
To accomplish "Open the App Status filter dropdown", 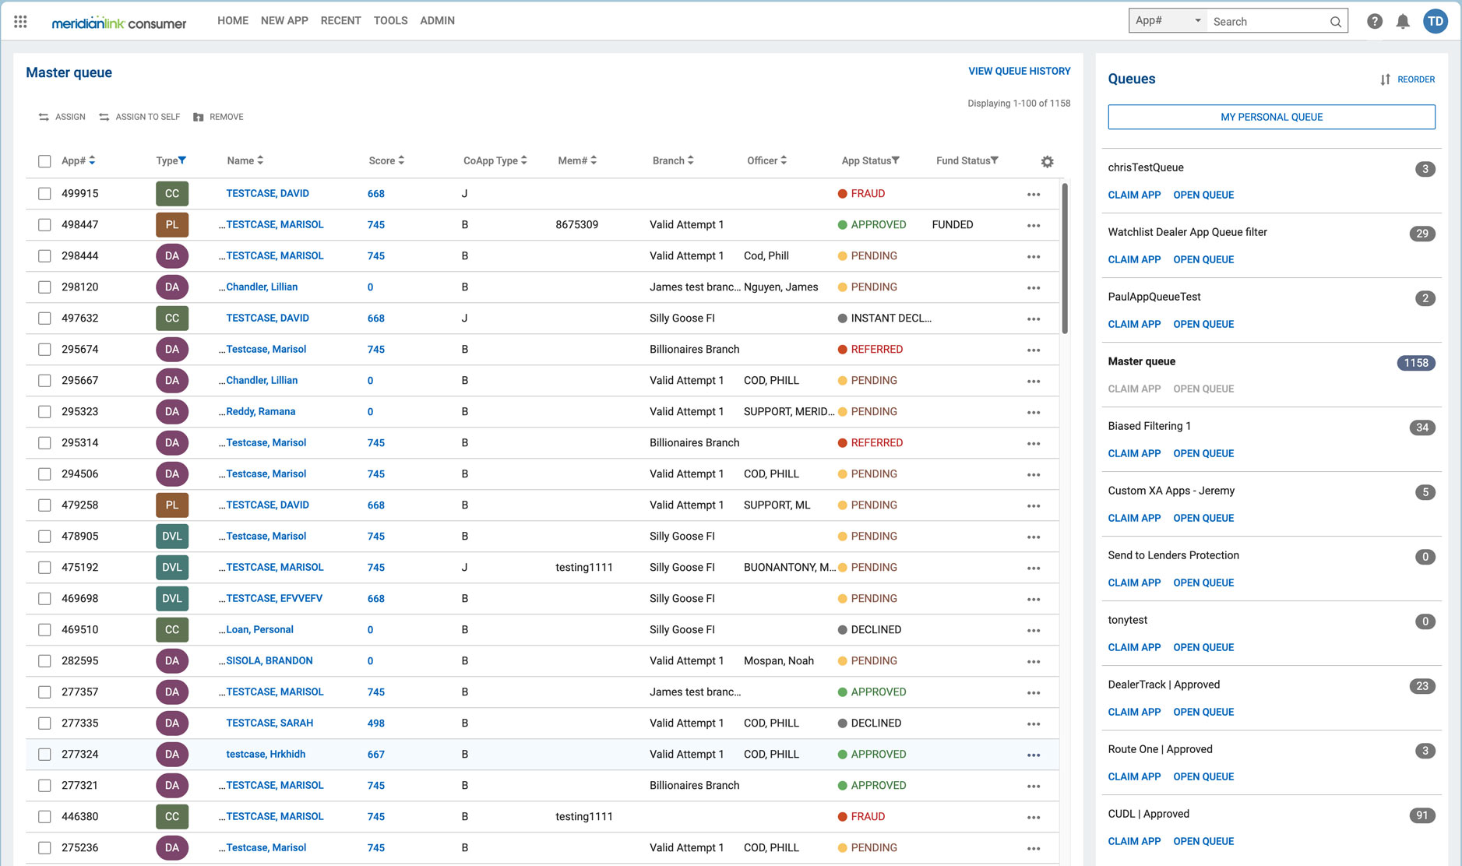I will [x=897, y=160].
